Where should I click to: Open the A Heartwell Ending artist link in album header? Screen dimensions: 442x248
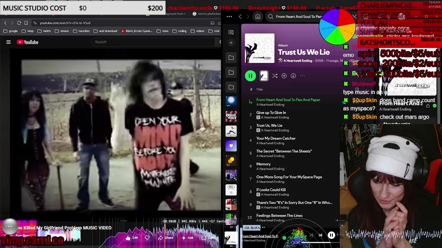298,61
